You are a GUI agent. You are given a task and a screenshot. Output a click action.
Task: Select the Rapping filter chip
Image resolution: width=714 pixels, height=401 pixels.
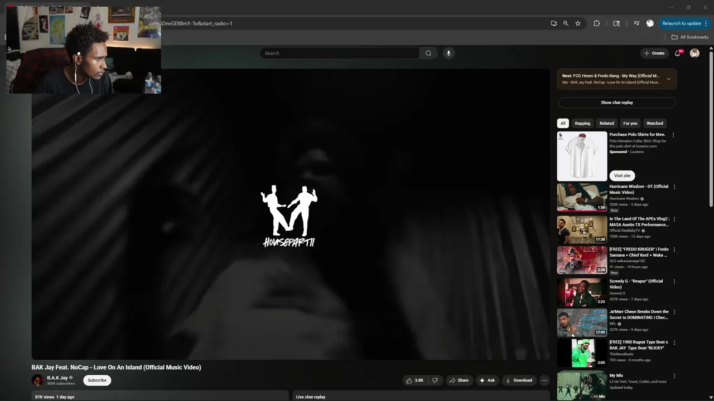(582, 123)
